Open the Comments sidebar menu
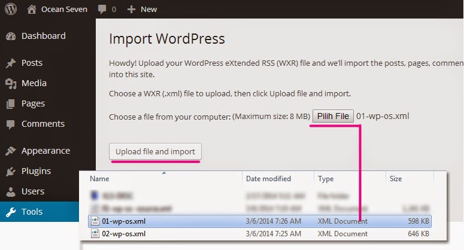Image resolution: width=464 pixels, height=250 pixels. 43,124
